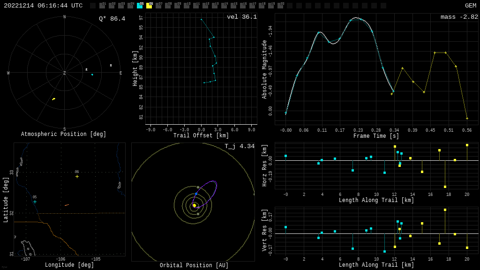The image size is (480, 270).
Task: Select the cyan station 05 indicator box
Action: (140, 6)
